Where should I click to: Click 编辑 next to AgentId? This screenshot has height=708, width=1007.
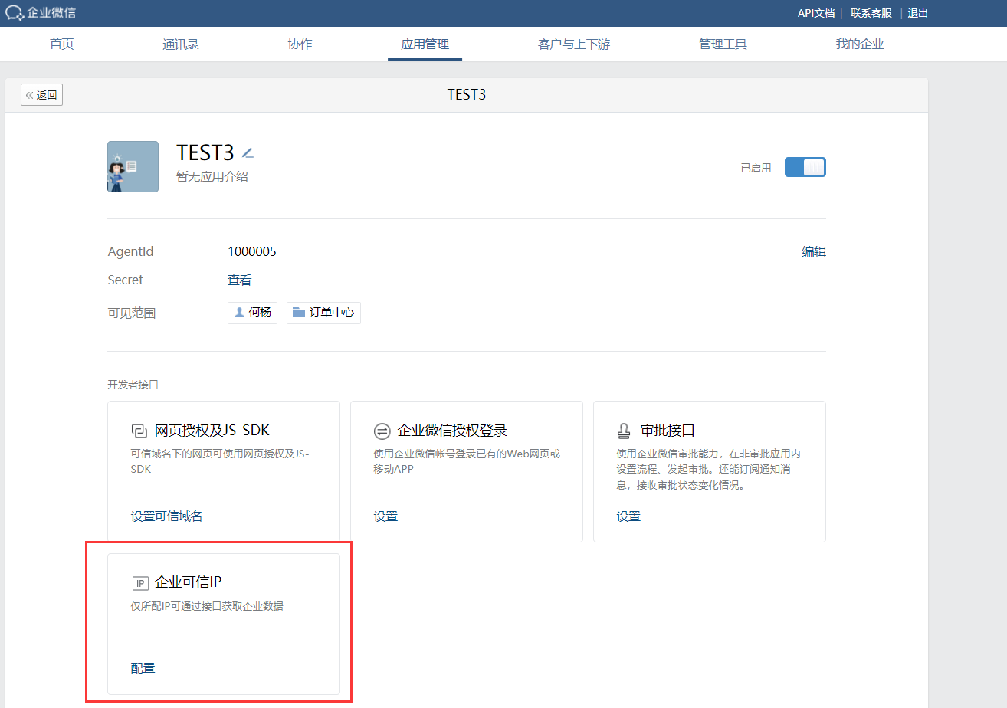[814, 251]
